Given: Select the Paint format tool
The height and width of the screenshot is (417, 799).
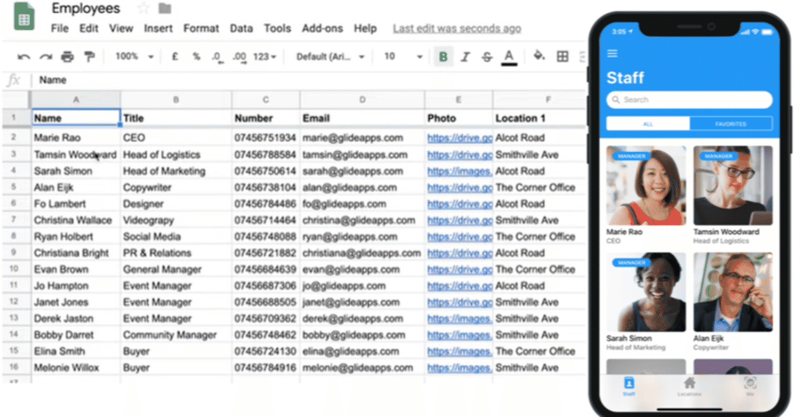Looking at the screenshot, I should [x=89, y=57].
